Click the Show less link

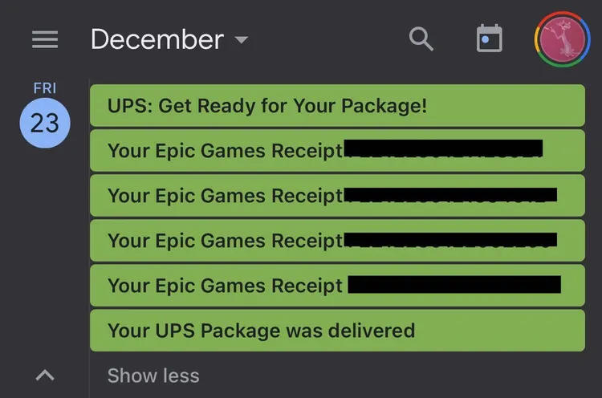click(153, 376)
